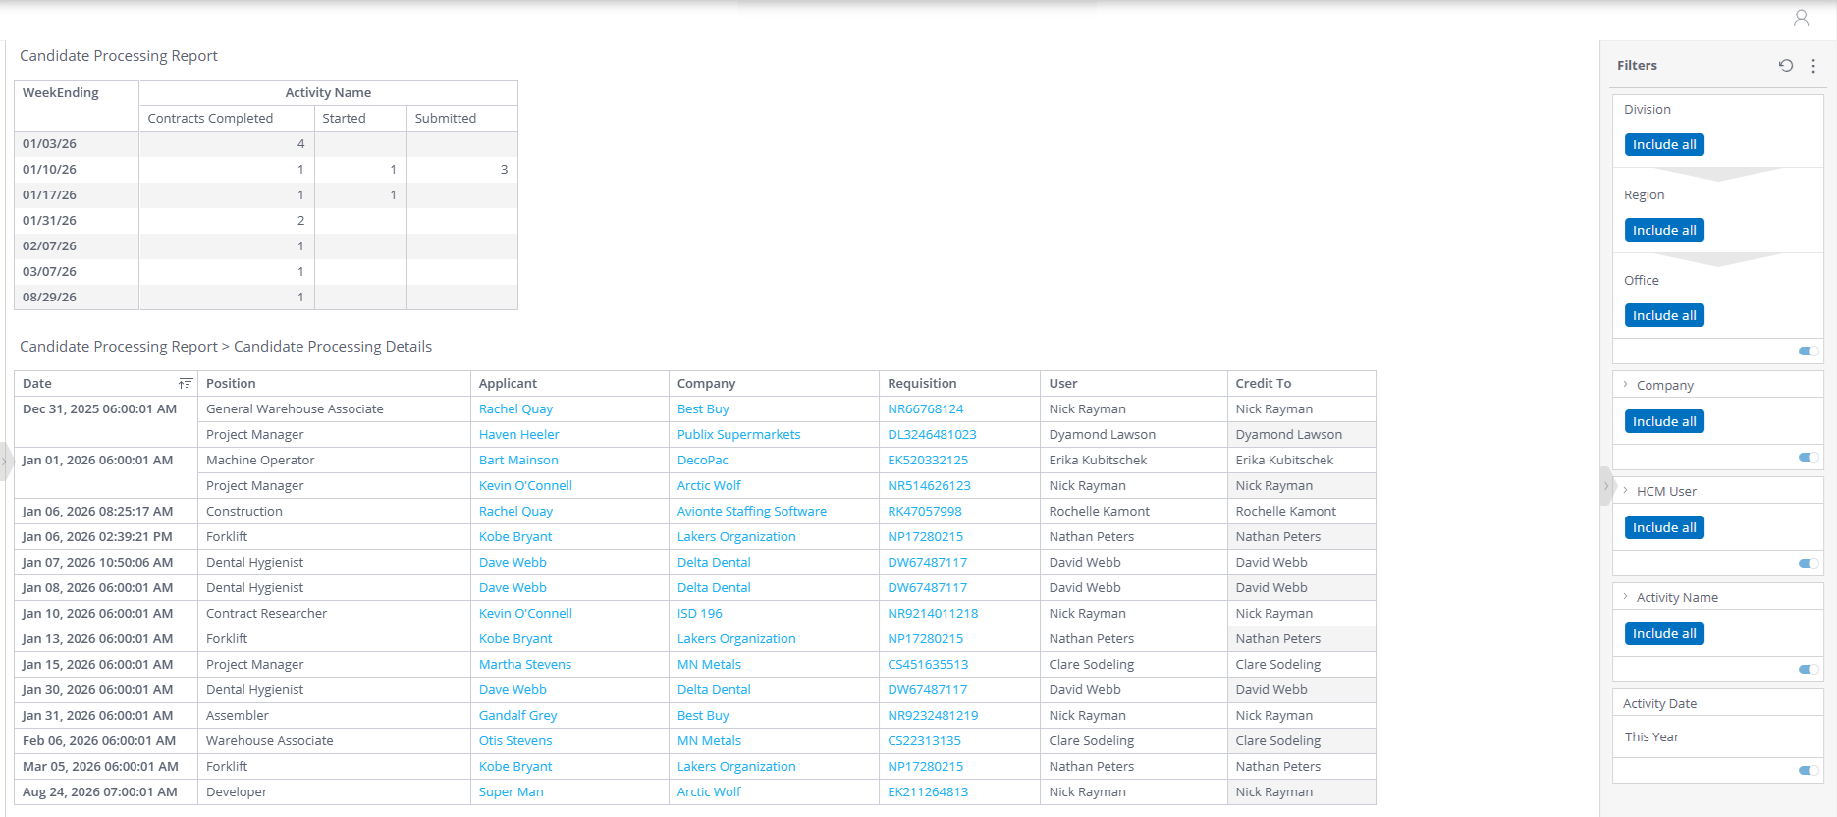Open applicant Otis Stevens
This screenshot has width=1837, height=817.
[x=515, y=740]
